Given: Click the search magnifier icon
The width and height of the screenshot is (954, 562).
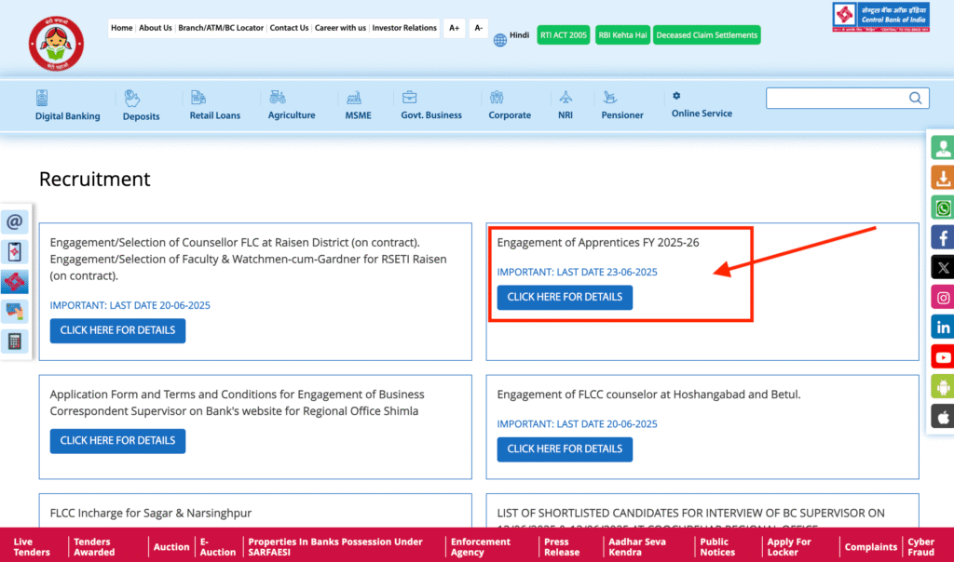Looking at the screenshot, I should tap(915, 98).
